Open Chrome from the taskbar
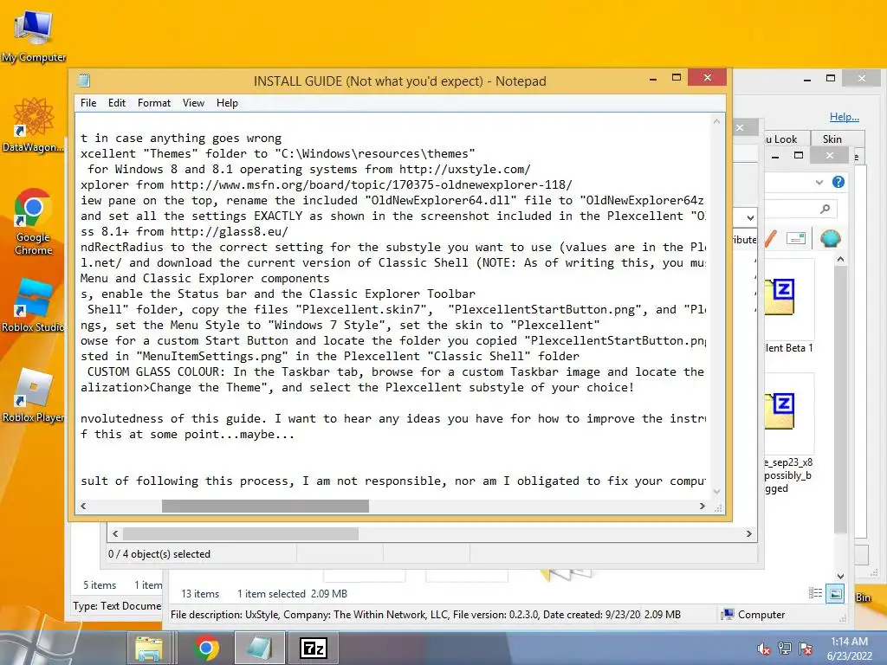887x665 pixels. [206, 648]
